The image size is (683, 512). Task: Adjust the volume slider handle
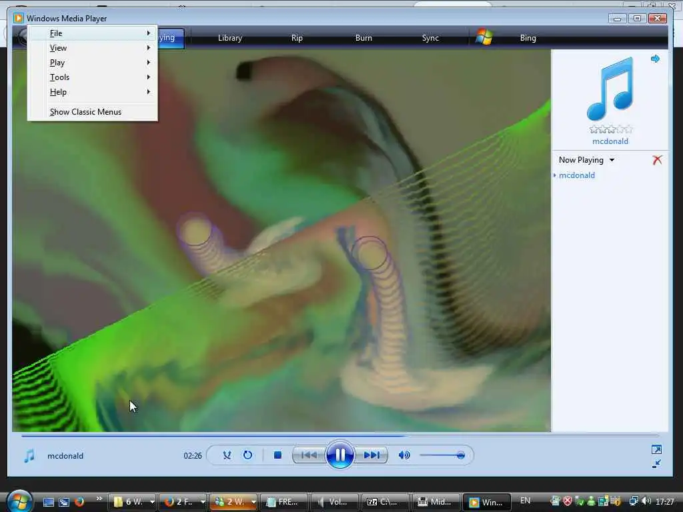[460, 455]
